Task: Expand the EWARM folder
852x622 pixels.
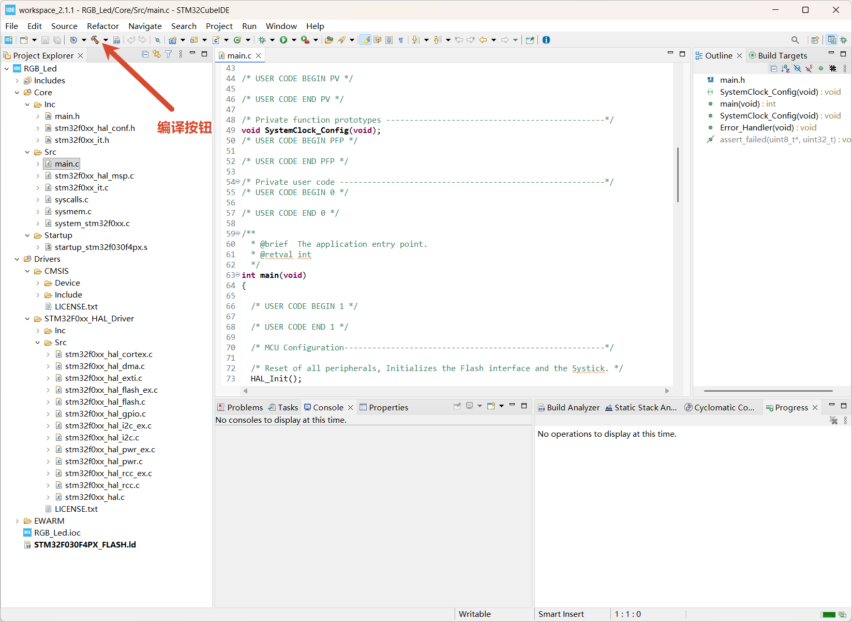Action: click(17, 521)
